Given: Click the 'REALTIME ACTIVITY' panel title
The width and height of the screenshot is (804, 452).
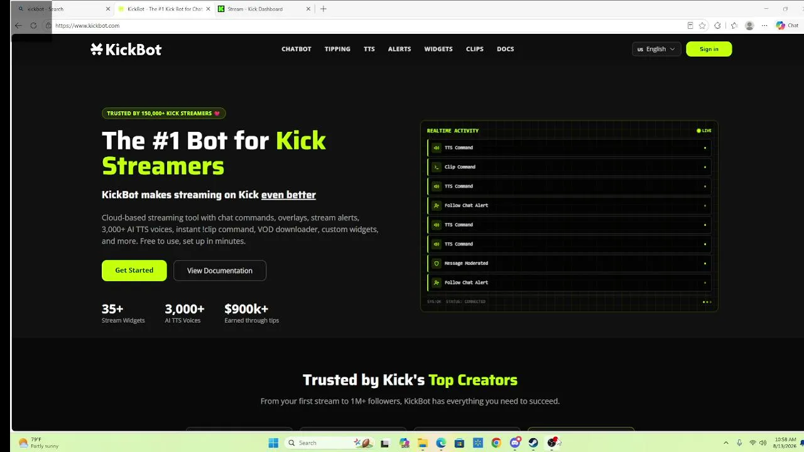Looking at the screenshot, I should pyautogui.click(x=453, y=131).
